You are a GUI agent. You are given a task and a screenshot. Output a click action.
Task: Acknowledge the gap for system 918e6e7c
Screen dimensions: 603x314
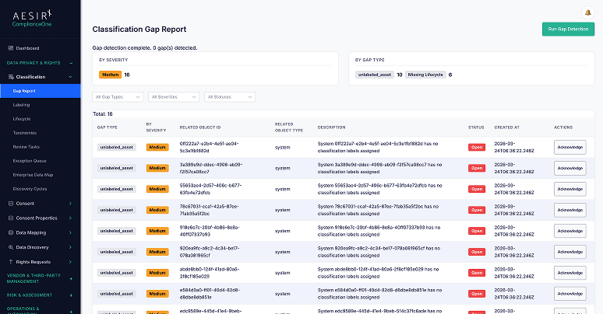570,231
